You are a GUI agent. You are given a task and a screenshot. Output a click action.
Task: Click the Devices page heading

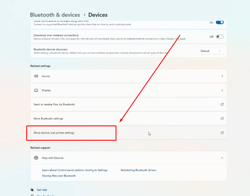pyautogui.click(x=98, y=15)
